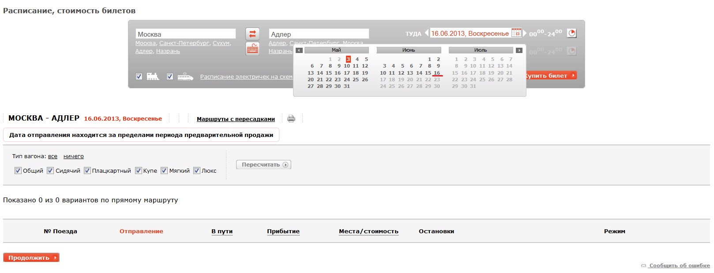Image resolution: width=714 pixels, height=273 pixels.
Task: Go to next month in calendar
Action: pos(519,50)
